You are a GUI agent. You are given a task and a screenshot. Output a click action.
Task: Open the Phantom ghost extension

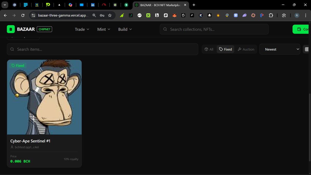click(x=244, y=16)
